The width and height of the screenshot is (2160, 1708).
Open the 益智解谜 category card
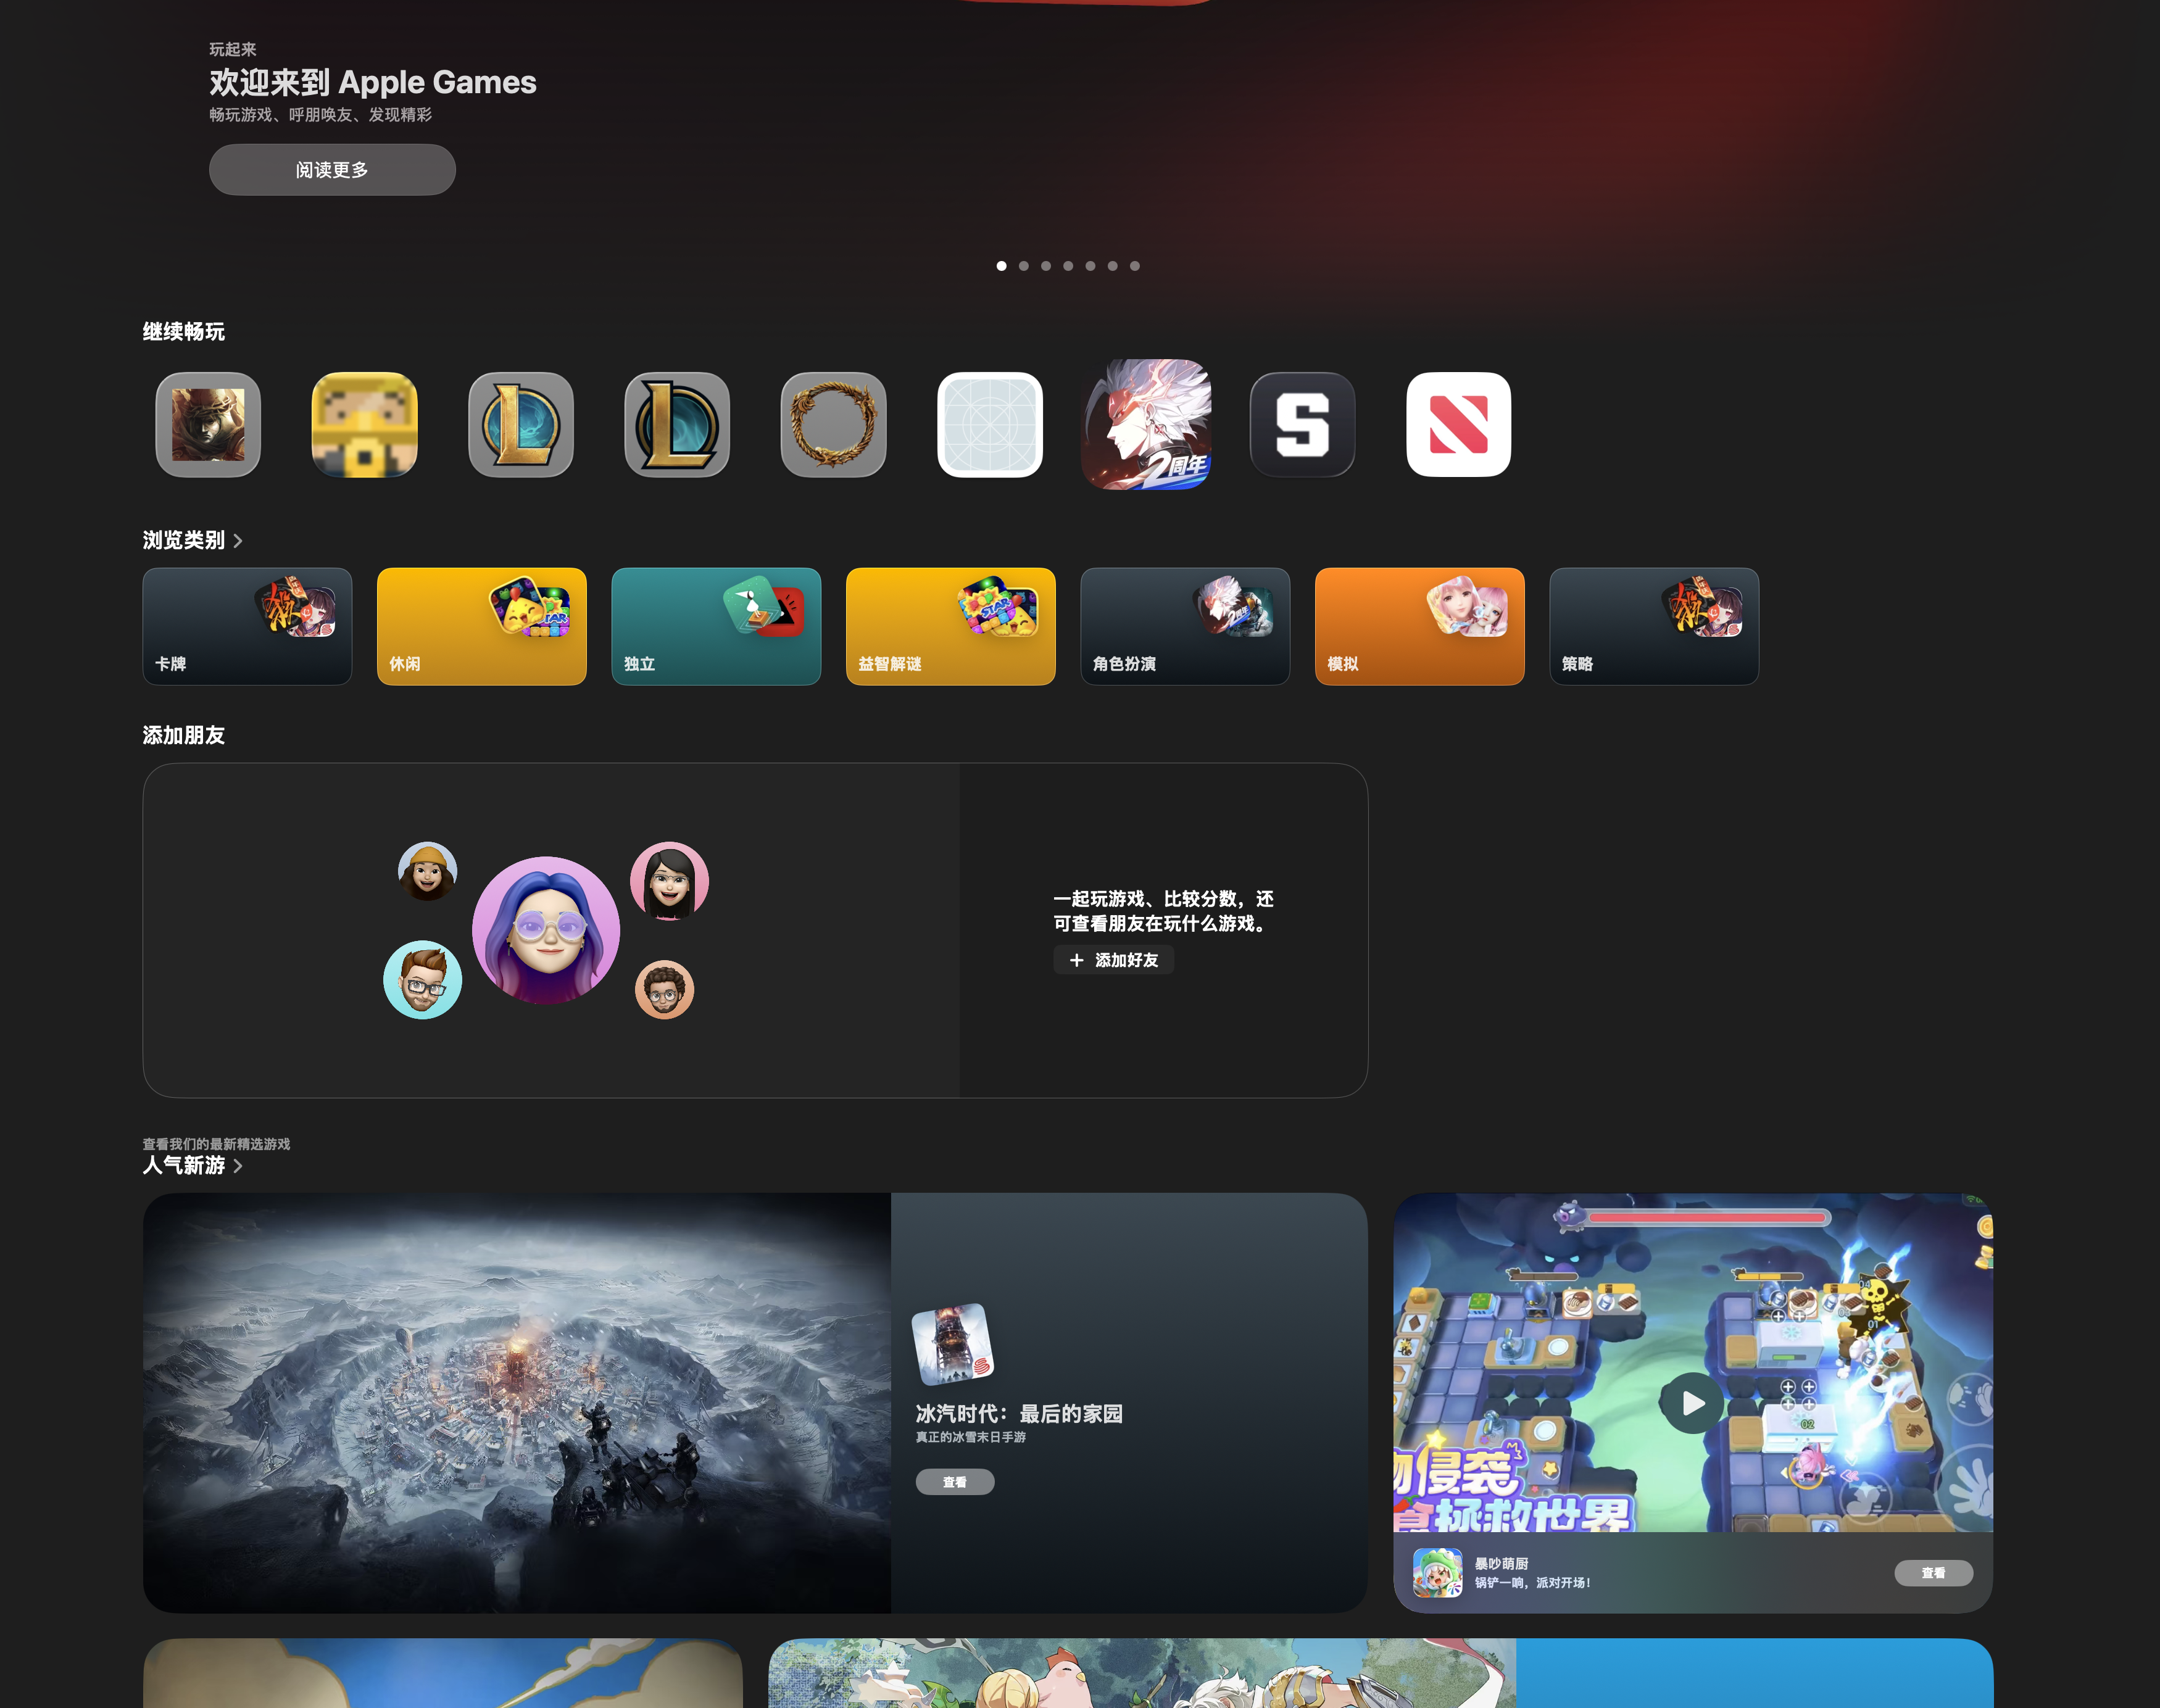tap(950, 626)
